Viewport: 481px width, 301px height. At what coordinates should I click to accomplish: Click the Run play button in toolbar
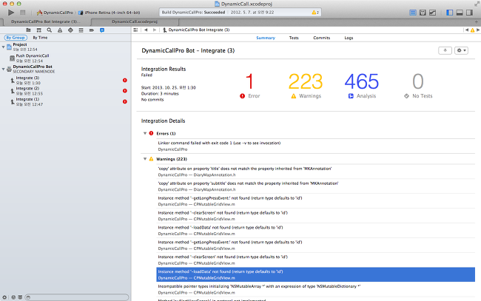[11, 13]
